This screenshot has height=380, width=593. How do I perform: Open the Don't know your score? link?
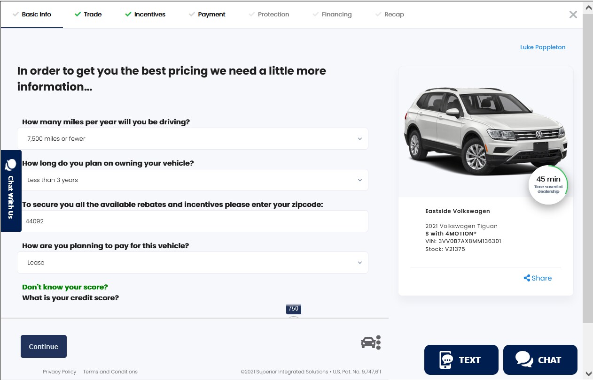click(x=65, y=287)
